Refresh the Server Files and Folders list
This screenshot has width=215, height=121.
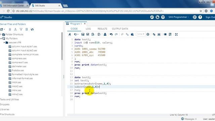[x=32, y=29]
